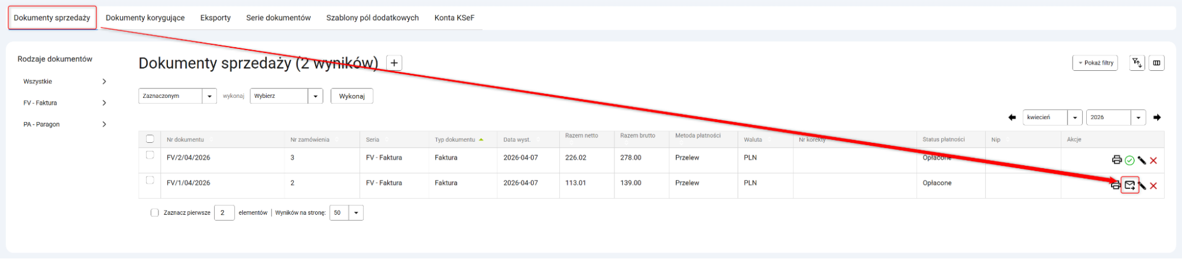
Task: Open the 'Konta KSeF' tab
Action: point(454,18)
